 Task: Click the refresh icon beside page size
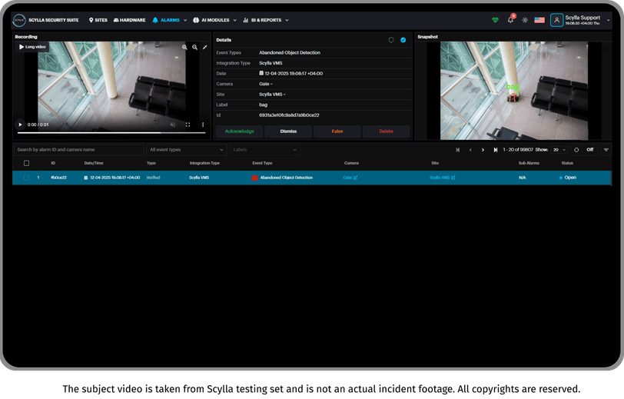tap(576, 150)
